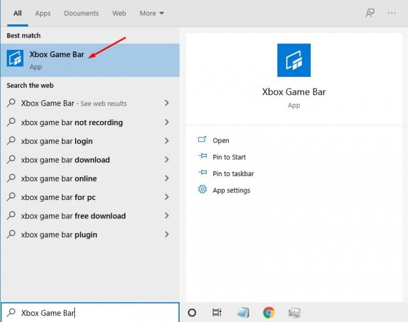Click the Cortana circle icon on taskbar
Image resolution: width=408 pixels, height=322 pixels.
192,312
